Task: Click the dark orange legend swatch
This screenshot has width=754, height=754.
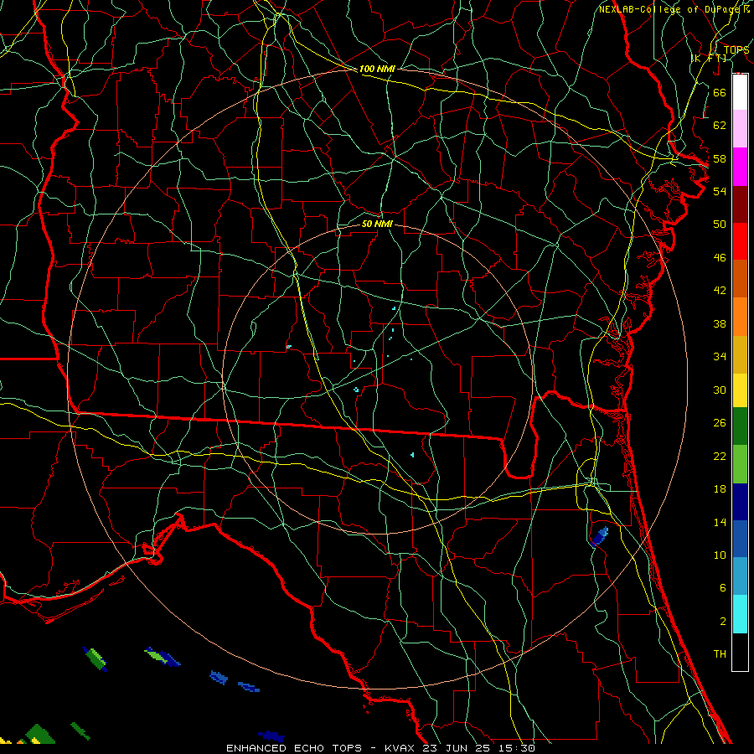Action: tap(740, 278)
